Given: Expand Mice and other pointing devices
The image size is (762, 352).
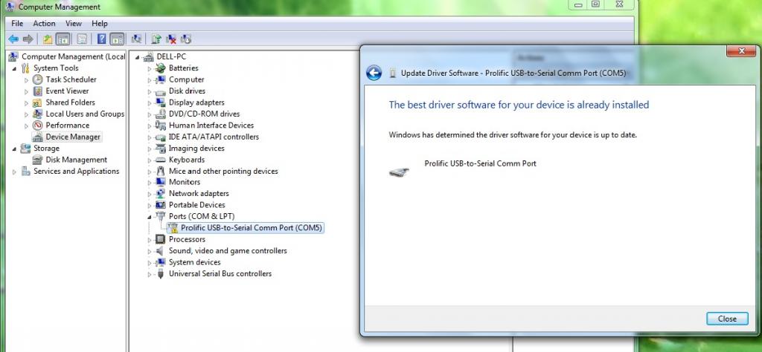Looking at the screenshot, I should pyautogui.click(x=150, y=172).
